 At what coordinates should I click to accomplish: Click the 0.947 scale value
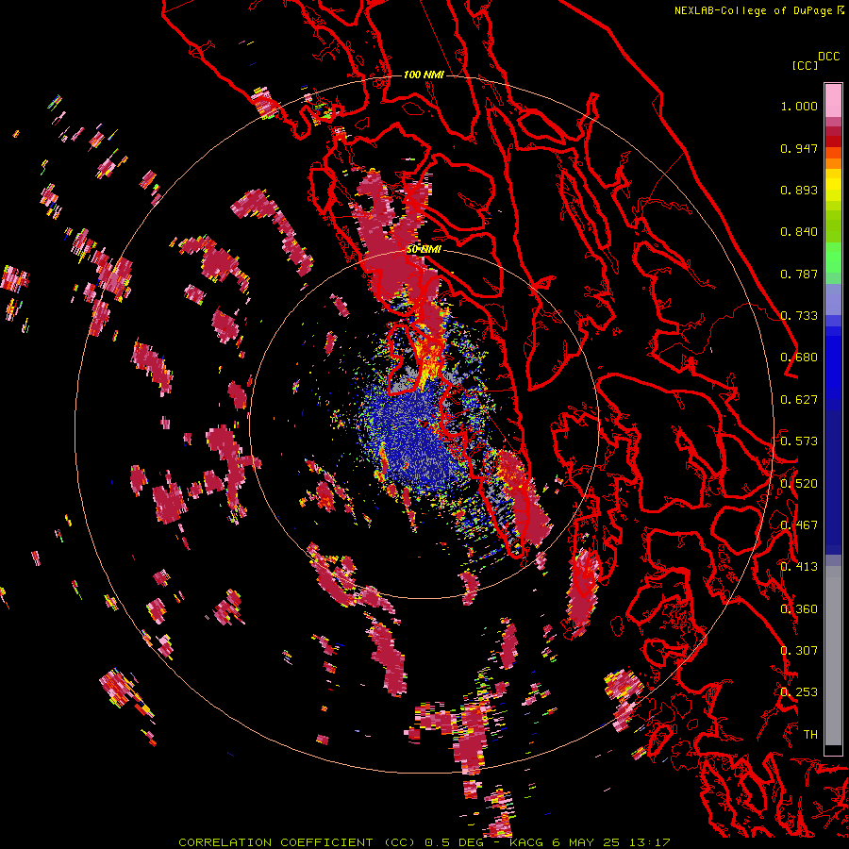(799, 148)
